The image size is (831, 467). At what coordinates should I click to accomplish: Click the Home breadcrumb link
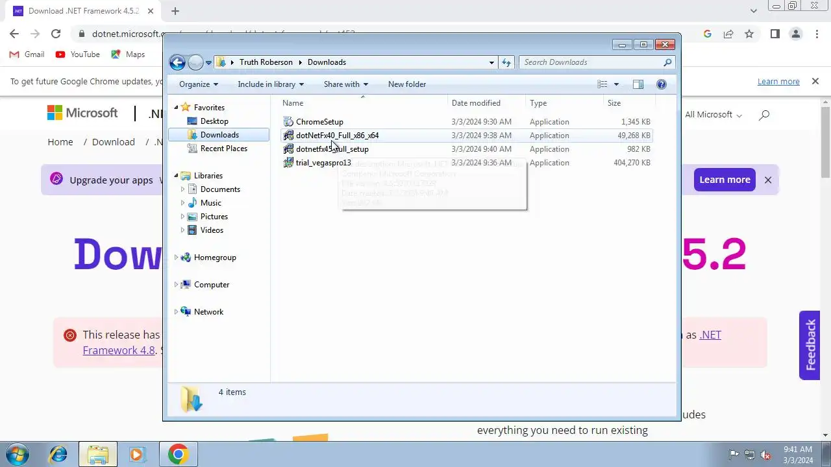click(60, 142)
